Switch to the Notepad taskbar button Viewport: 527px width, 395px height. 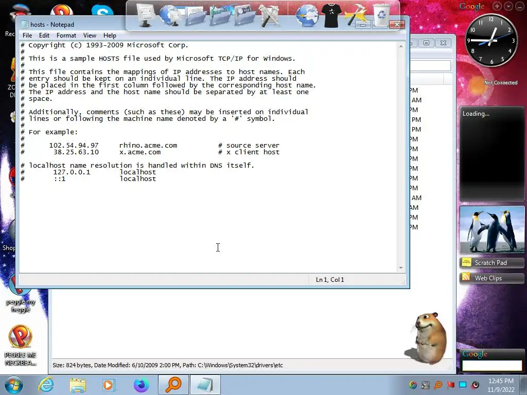pyautogui.click(x=205, y=385)
